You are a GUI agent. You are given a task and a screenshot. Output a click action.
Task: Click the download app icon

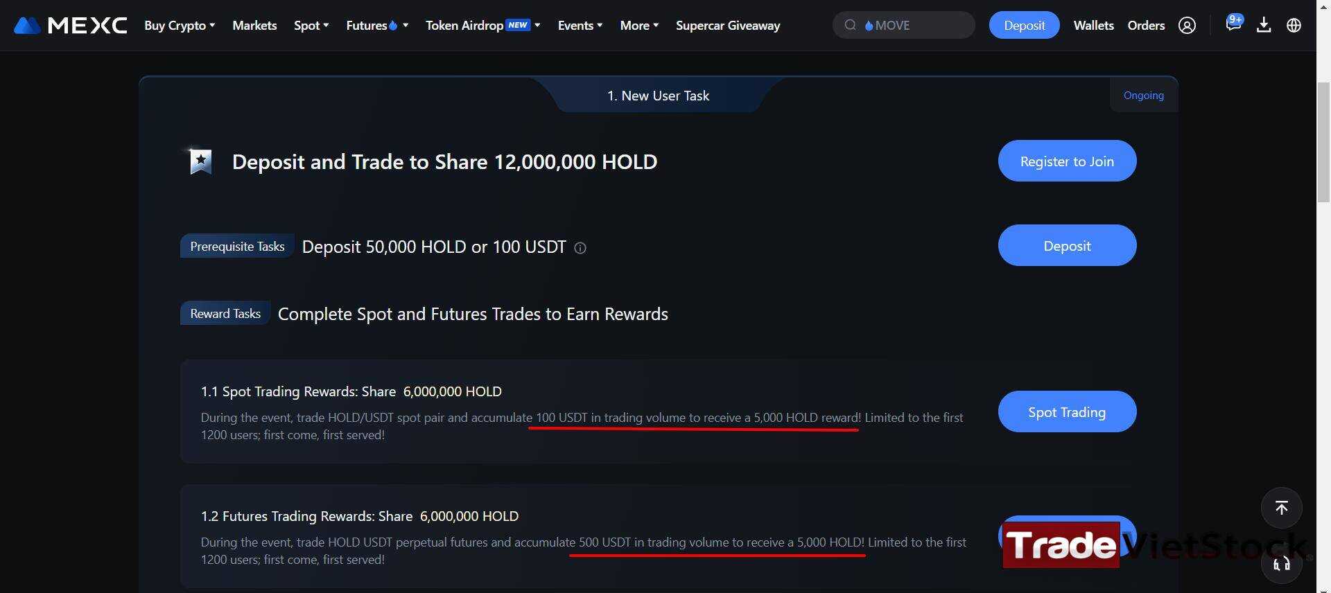(1264, 26)
